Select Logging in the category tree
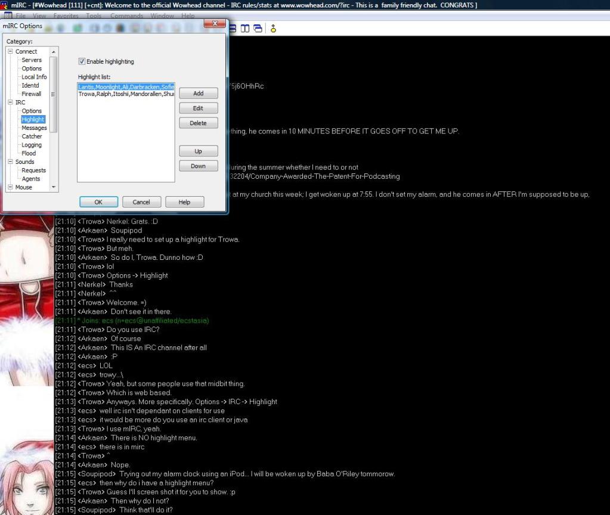This screenshot has height=515, width=610. [x=32, y=145]
